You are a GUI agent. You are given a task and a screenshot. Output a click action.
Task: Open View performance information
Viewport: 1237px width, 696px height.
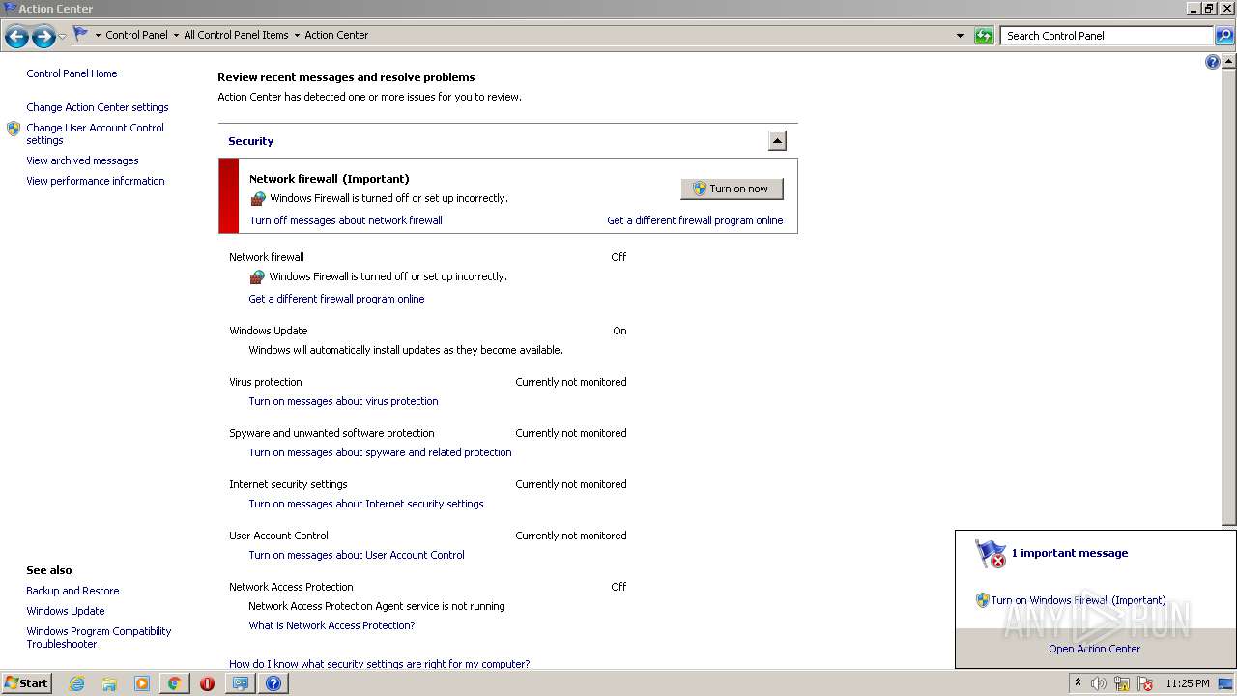click(x=96, y=181)
